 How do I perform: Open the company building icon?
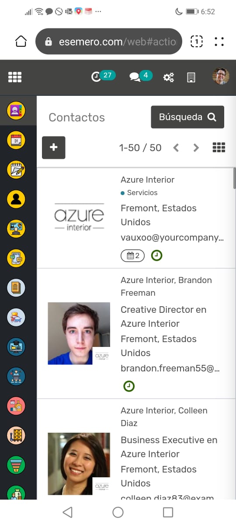click(x=191, y=78)
